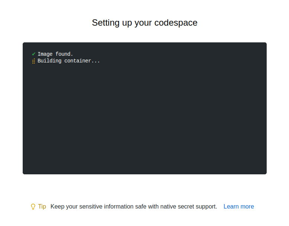This screenshot has width=289, height=226.
Task: Click the word 'codespace' in the heading
Action: [x=176, y=23]
